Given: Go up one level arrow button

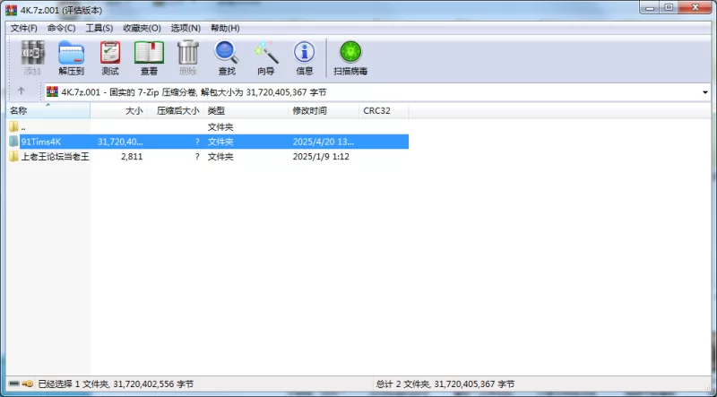Looking at the screenshot, I should coord(21,91).
